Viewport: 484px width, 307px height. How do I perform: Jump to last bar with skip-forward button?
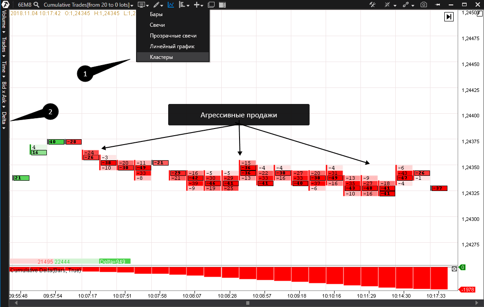[x=449, y=17]
